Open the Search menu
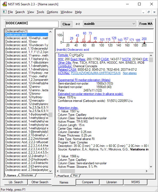Image resolution: width=158 pixels, height=192 pixels. (20, 12)
